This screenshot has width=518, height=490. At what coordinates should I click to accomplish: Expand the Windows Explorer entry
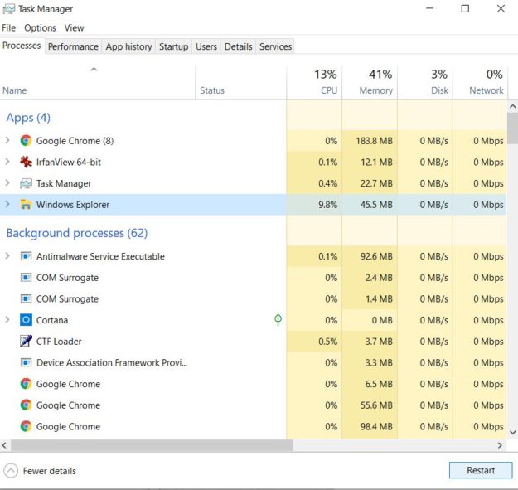click(x=7, y=204)
